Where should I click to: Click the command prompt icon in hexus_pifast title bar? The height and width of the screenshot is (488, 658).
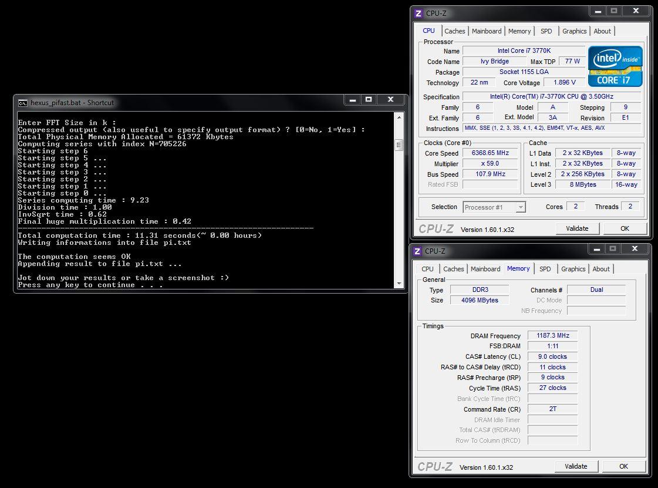[x=23, y=103]
